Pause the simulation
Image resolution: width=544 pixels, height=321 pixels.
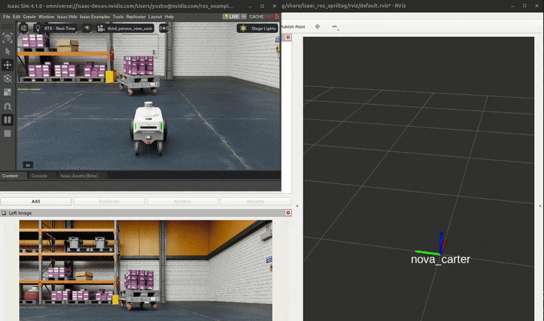8,120
